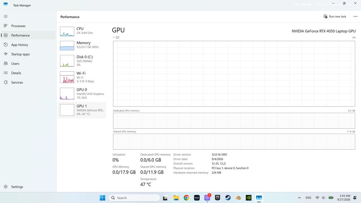
Task: Open the Windows Start menu
Action: point(103,198)
